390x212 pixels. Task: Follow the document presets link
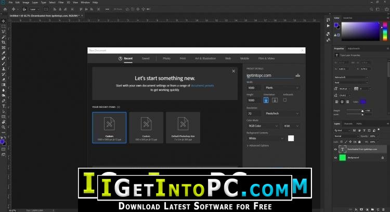(x=202, y=85)
